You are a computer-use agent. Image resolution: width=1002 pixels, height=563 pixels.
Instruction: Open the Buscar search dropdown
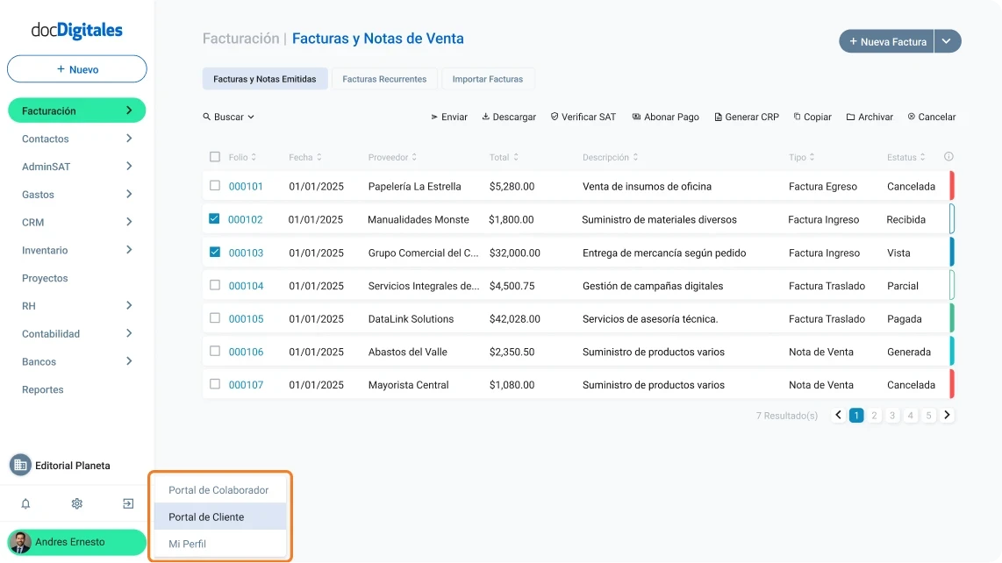tap(228, 117)
